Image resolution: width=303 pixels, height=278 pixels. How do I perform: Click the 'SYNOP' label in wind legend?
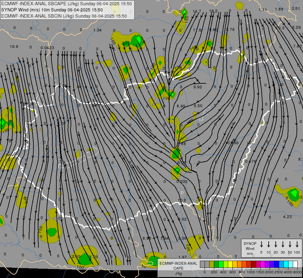250,243
